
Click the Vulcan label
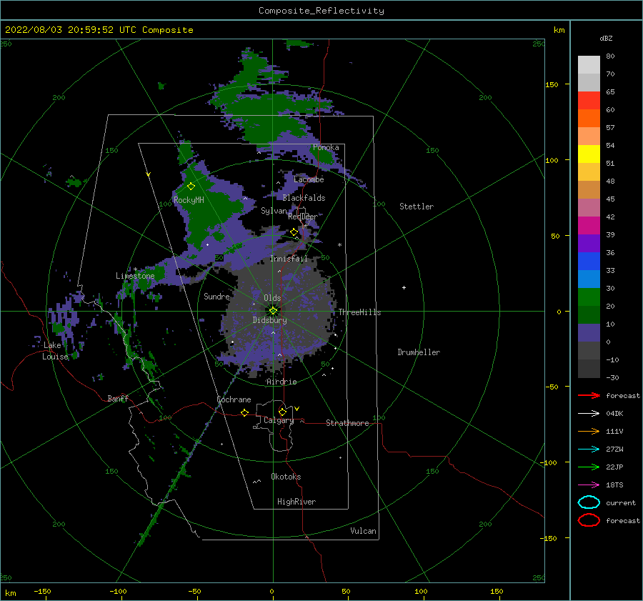363,531
